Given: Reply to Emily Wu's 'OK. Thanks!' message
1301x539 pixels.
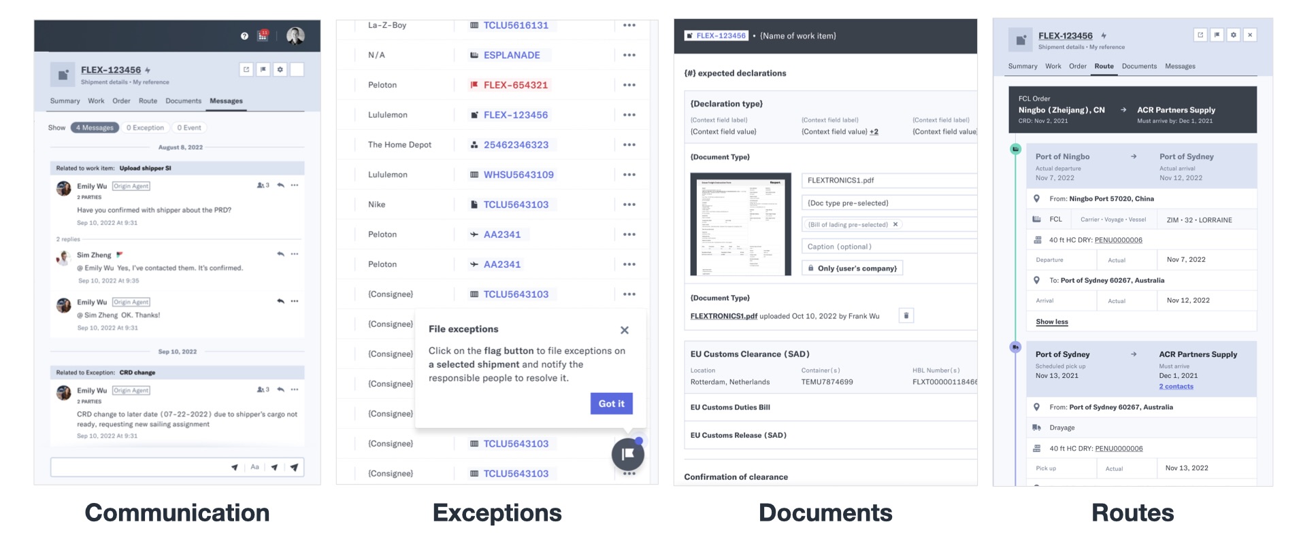Looking at the screenshot, I should [280, 301].
